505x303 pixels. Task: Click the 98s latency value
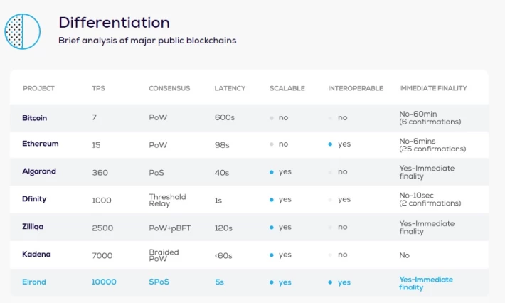click(x=222, y=145)
